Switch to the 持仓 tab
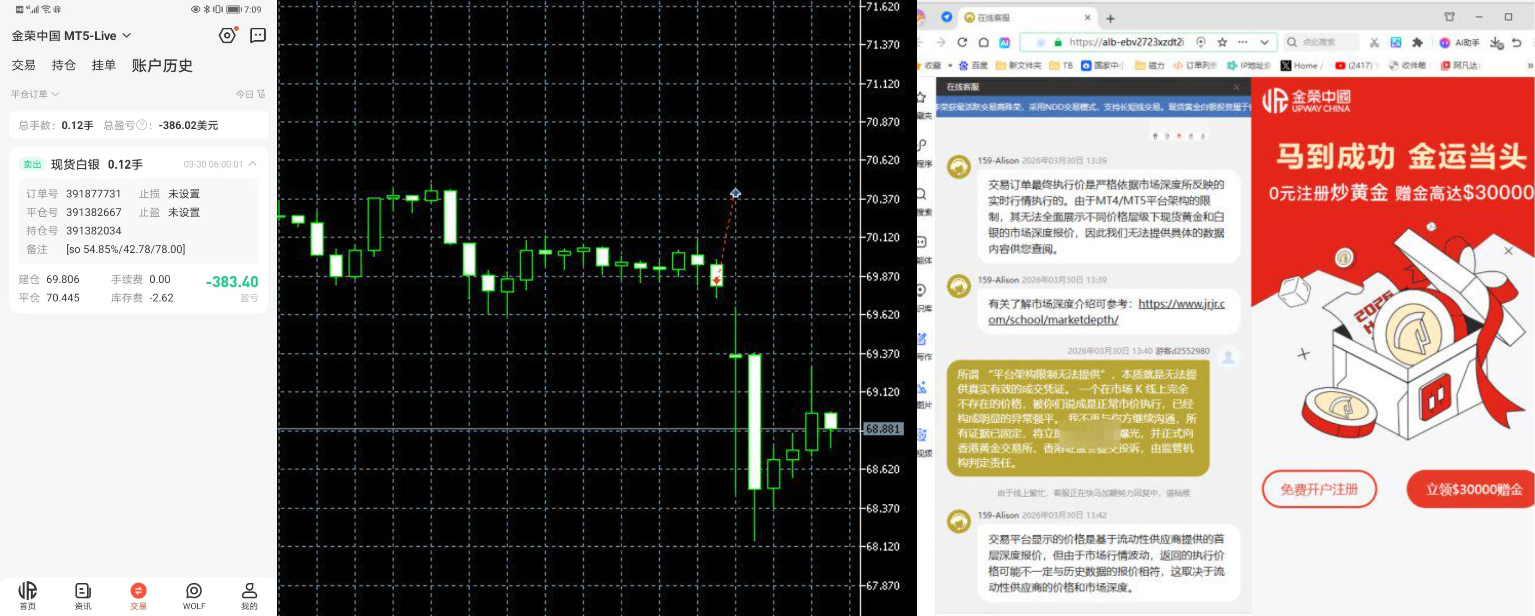The width and height of the screenshot is (1535, 616). coord(64,65)
